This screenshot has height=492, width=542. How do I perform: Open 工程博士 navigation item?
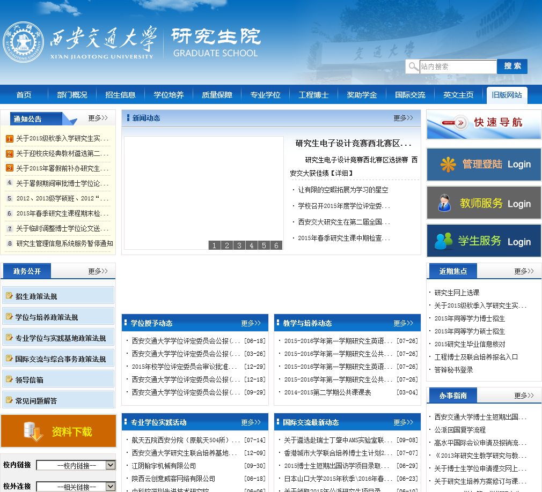click(313, 95)
